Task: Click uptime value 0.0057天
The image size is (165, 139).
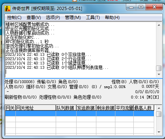Action: [x=150, y=86]
